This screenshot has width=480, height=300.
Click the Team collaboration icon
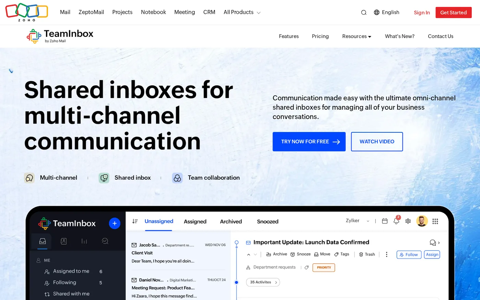[x=177, y=178]
